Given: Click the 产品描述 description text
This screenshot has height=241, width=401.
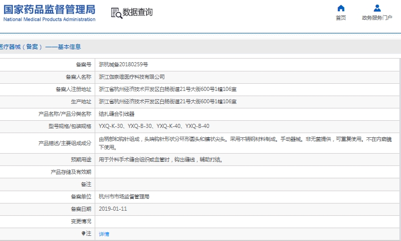Looking at the screenshot, I should tap(245, 143).
